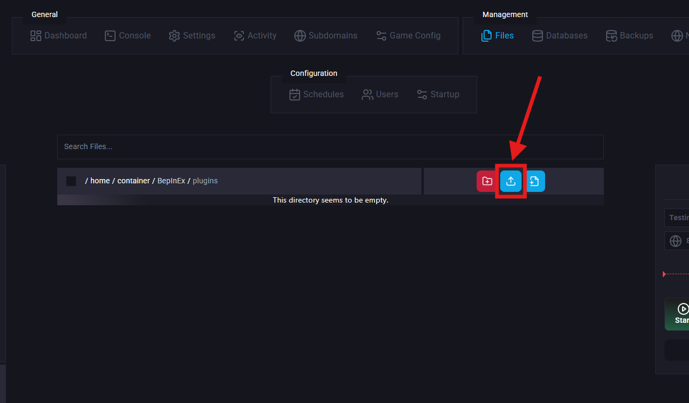Screen dimensions: 689x403
Task: Select the Files tab under Management
Action: click(497, 36)
